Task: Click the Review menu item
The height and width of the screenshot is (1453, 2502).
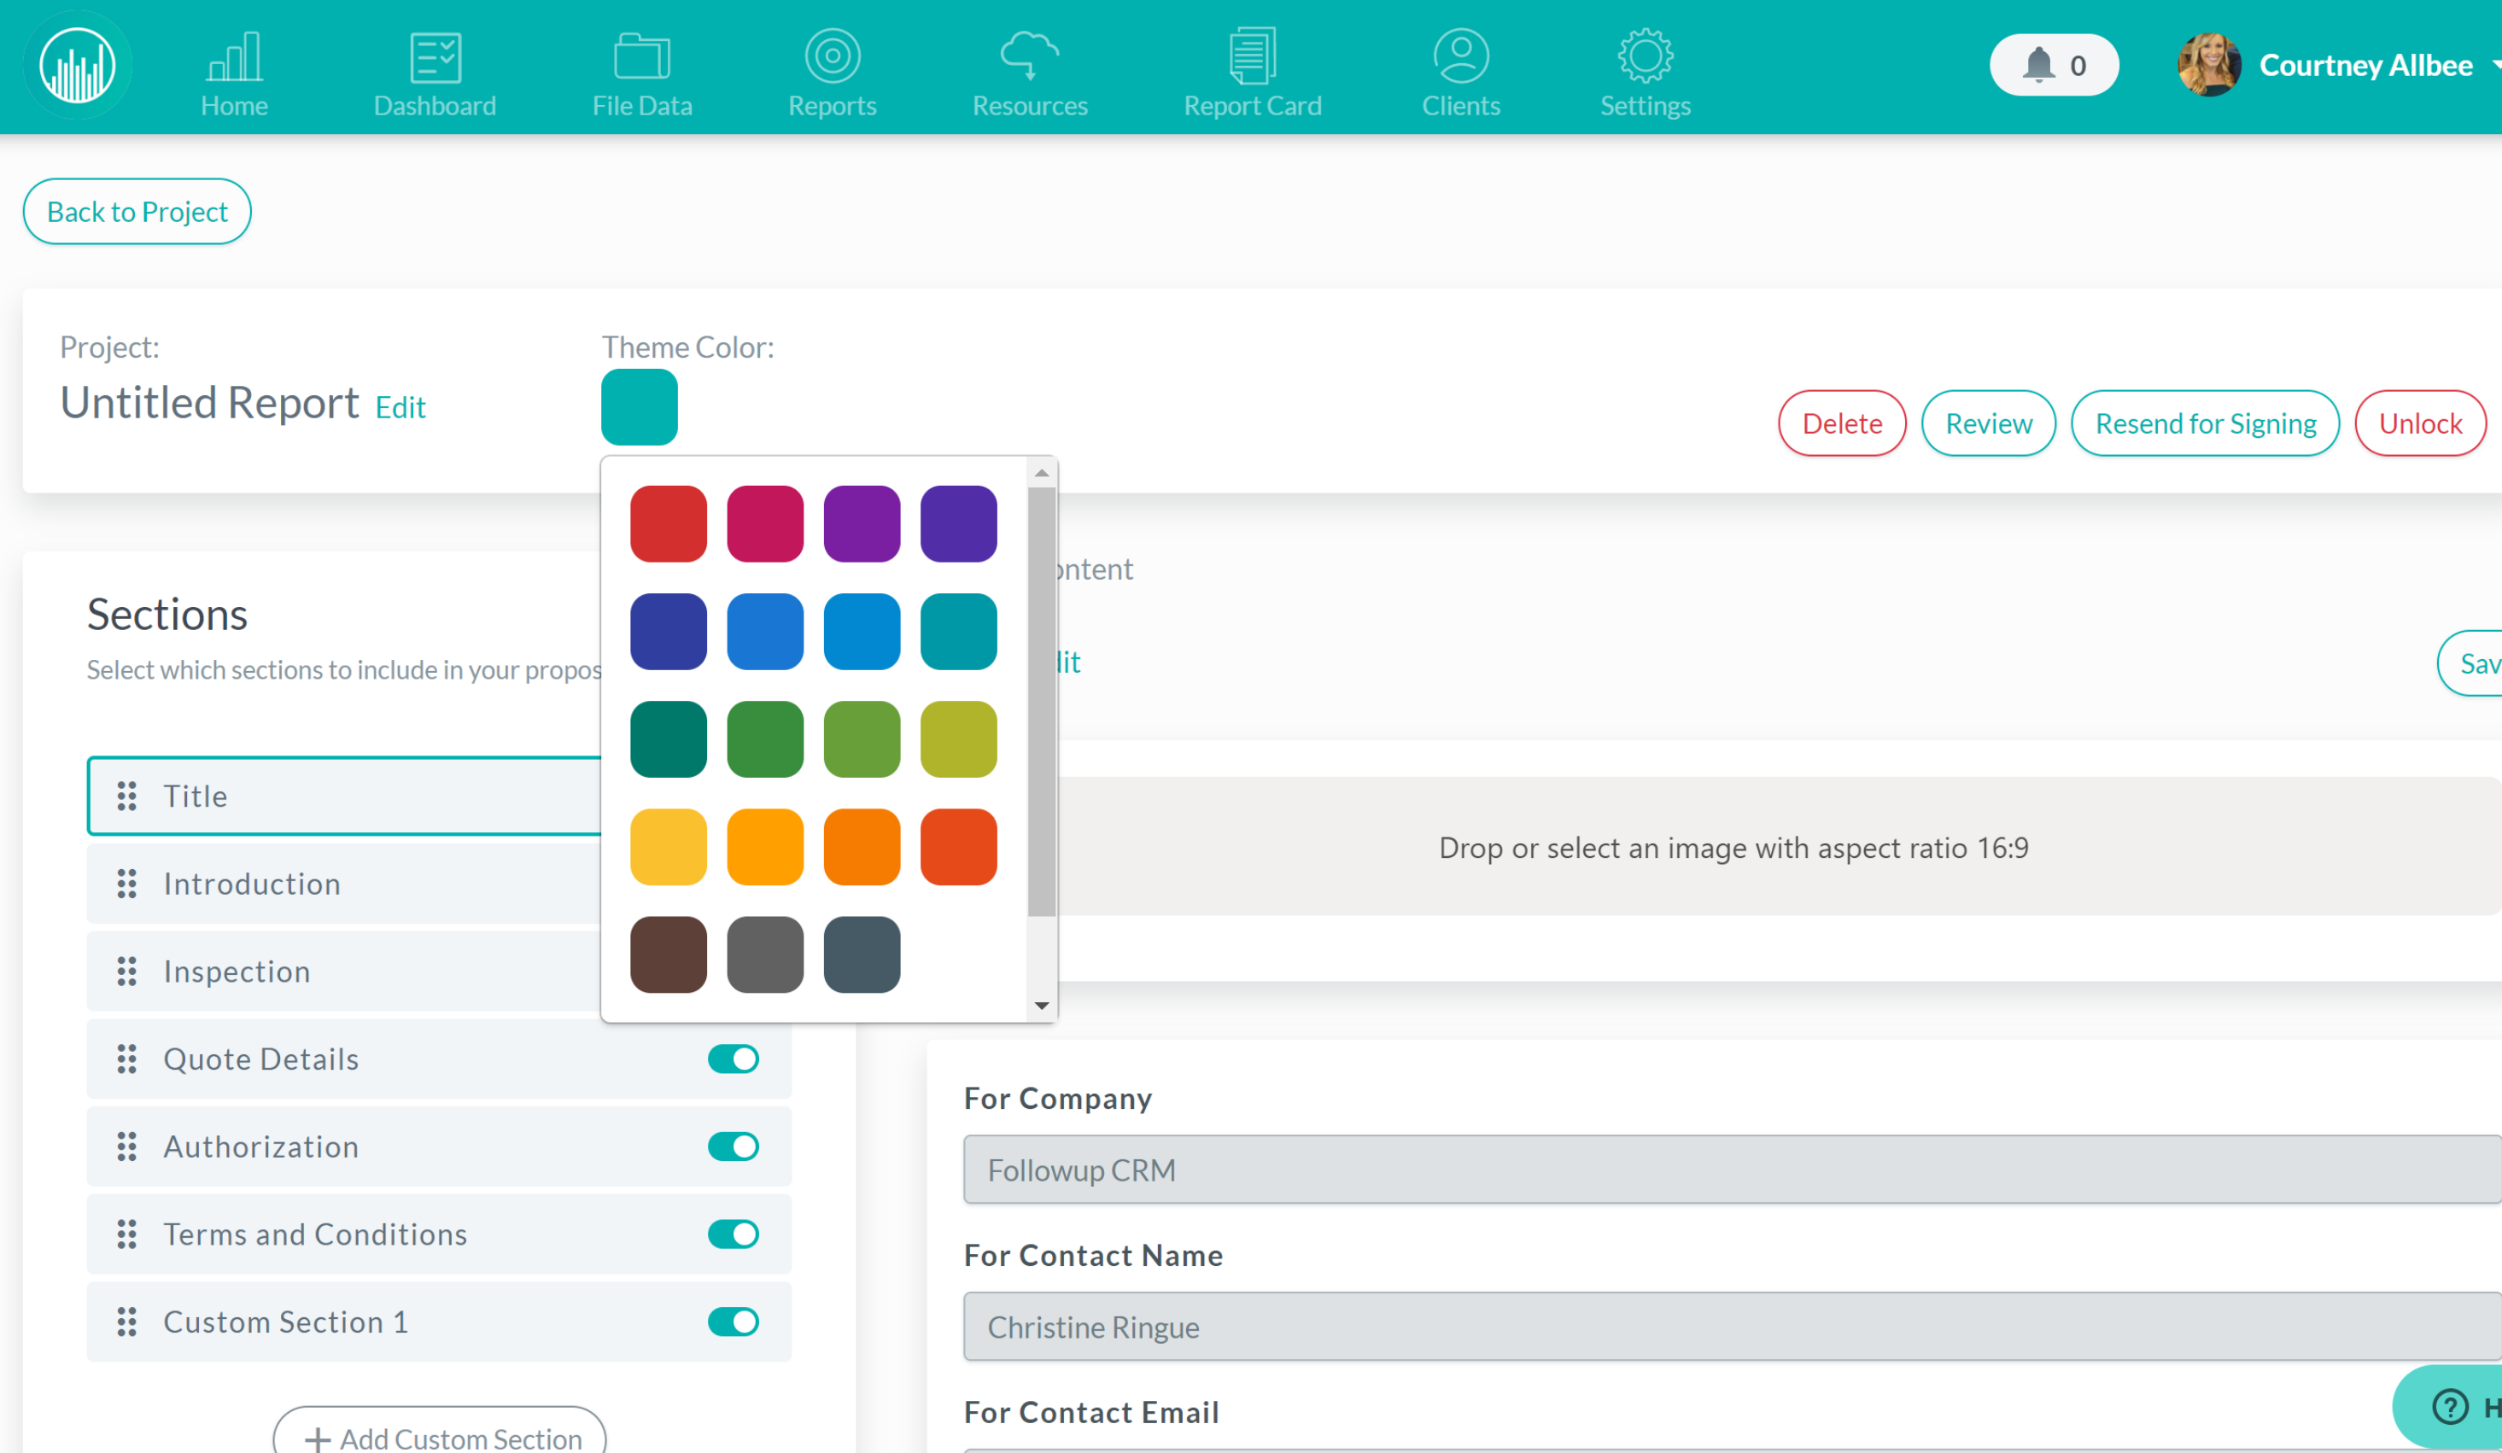Action: (x=1986, y=422)
